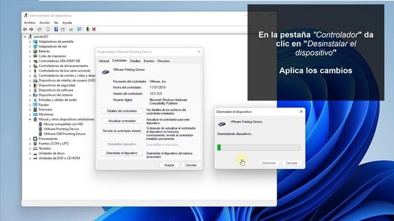394x221 pixels.
Task: Click the Baterías battery icon
Action: (x=35, y=51)
